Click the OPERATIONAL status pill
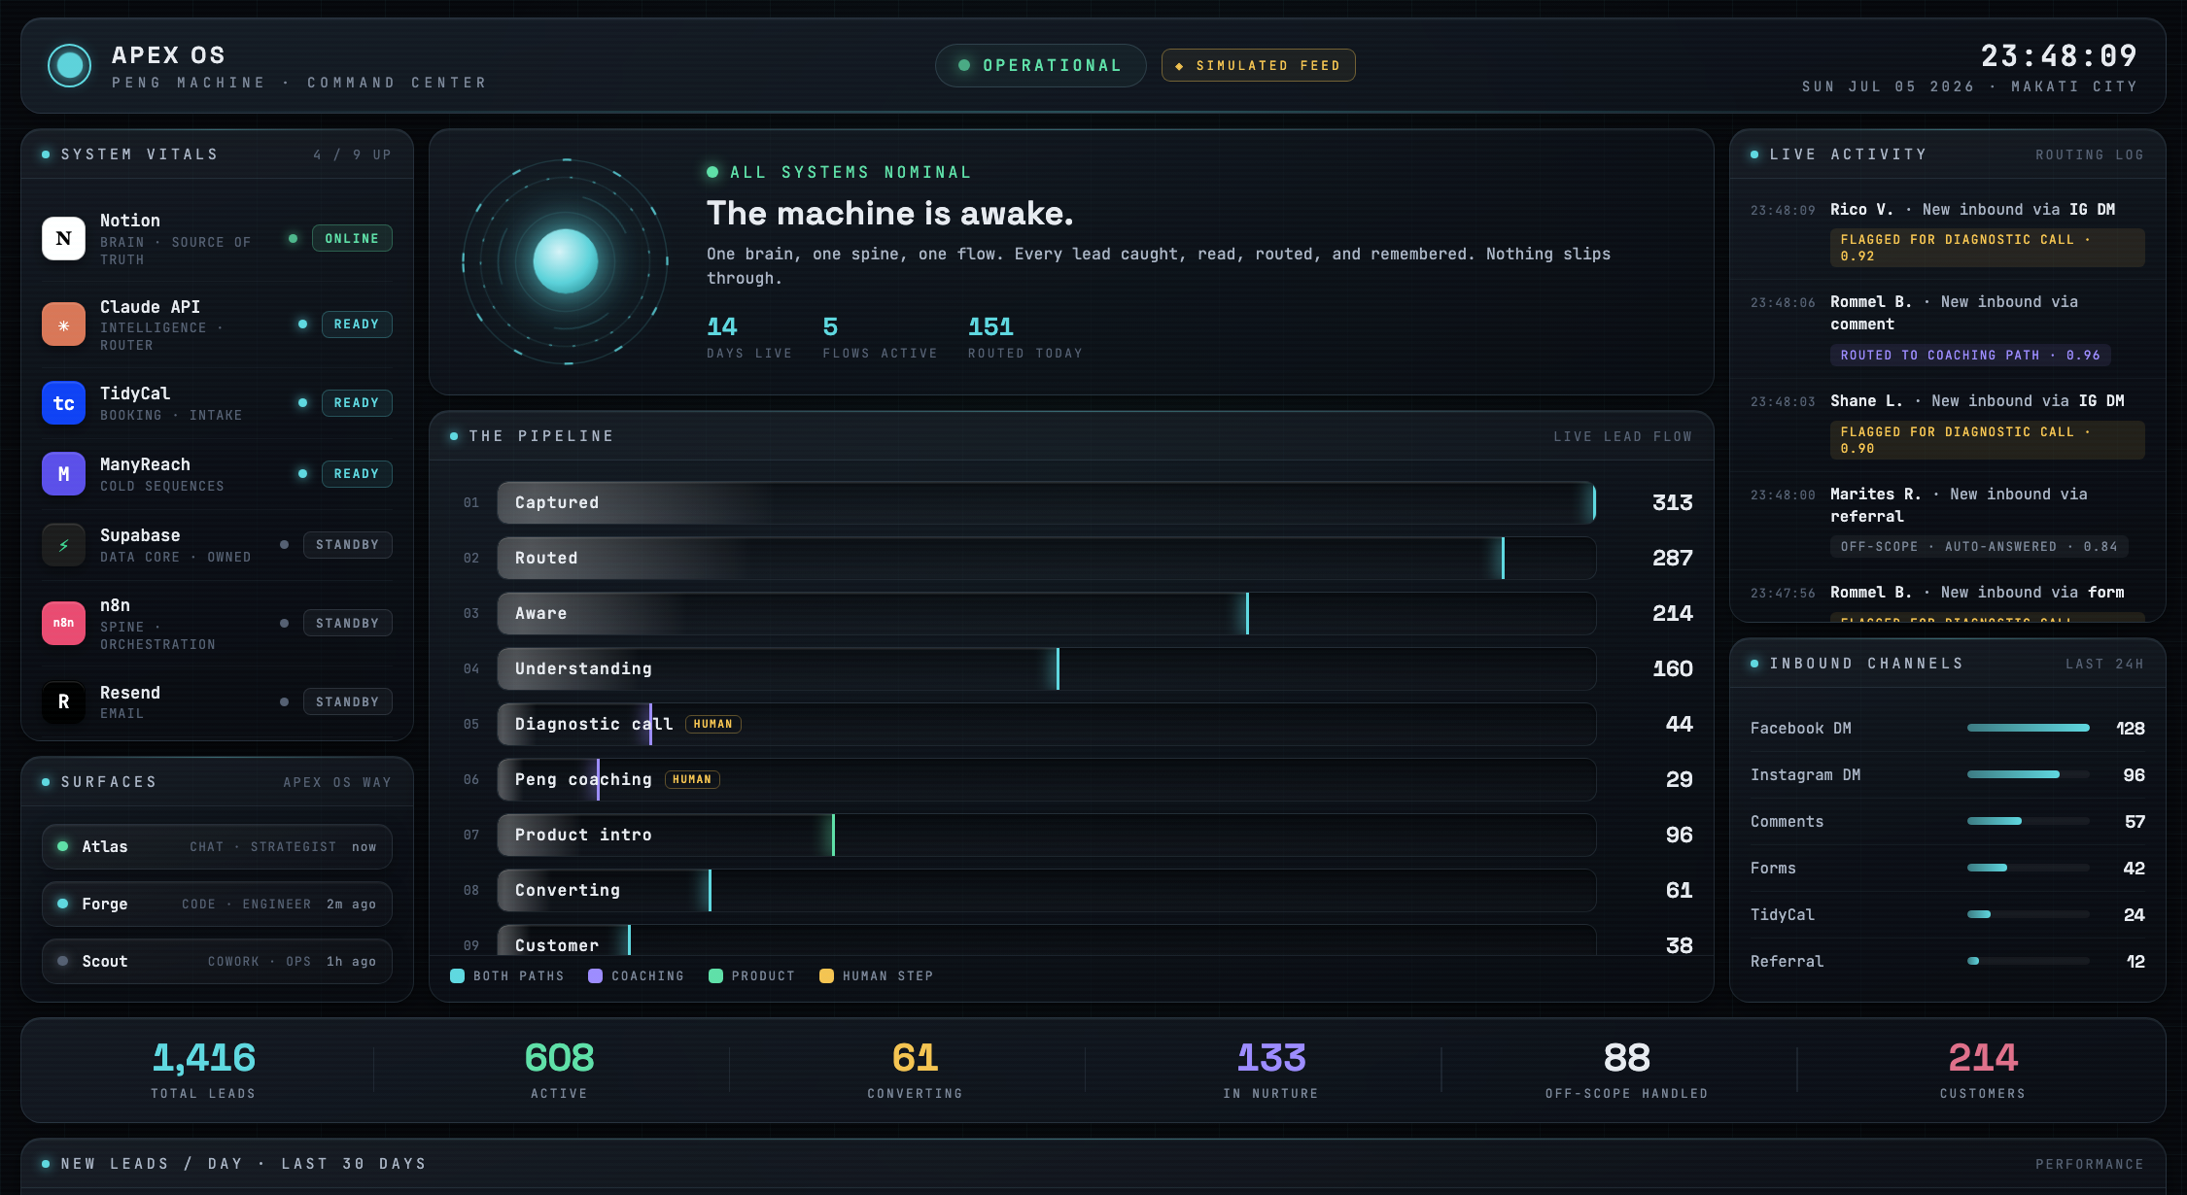 (1040, 65)
